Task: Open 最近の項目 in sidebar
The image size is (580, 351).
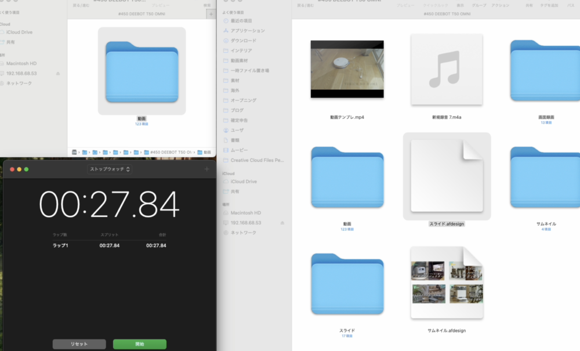Action: [x=244, y=21]
